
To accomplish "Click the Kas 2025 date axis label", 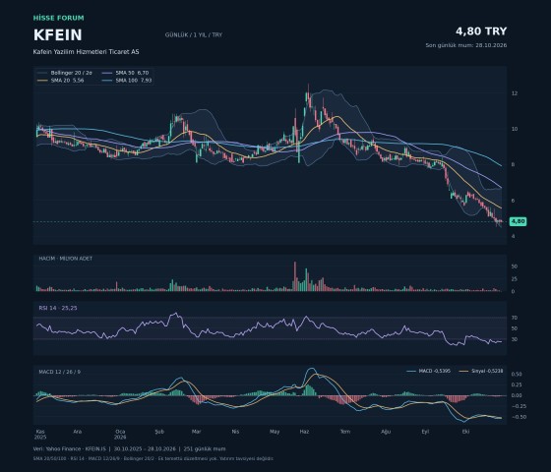I will [40, 435].
